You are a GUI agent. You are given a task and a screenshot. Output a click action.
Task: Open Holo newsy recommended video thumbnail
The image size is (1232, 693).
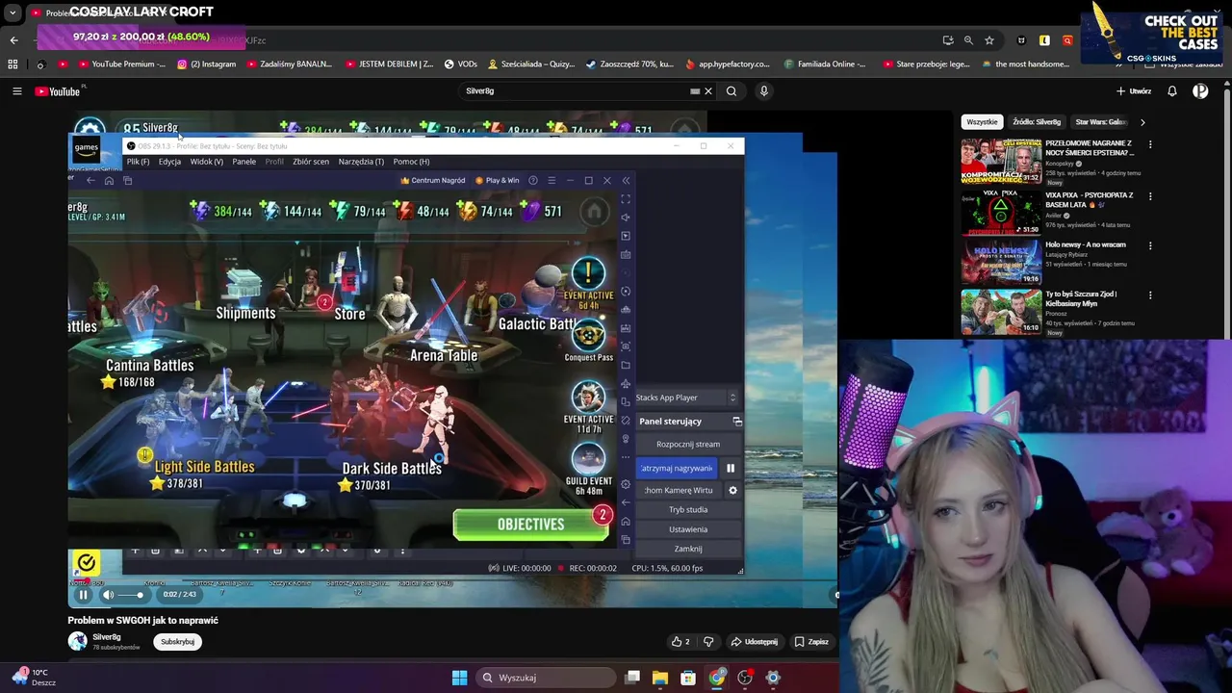[1001, 262]
